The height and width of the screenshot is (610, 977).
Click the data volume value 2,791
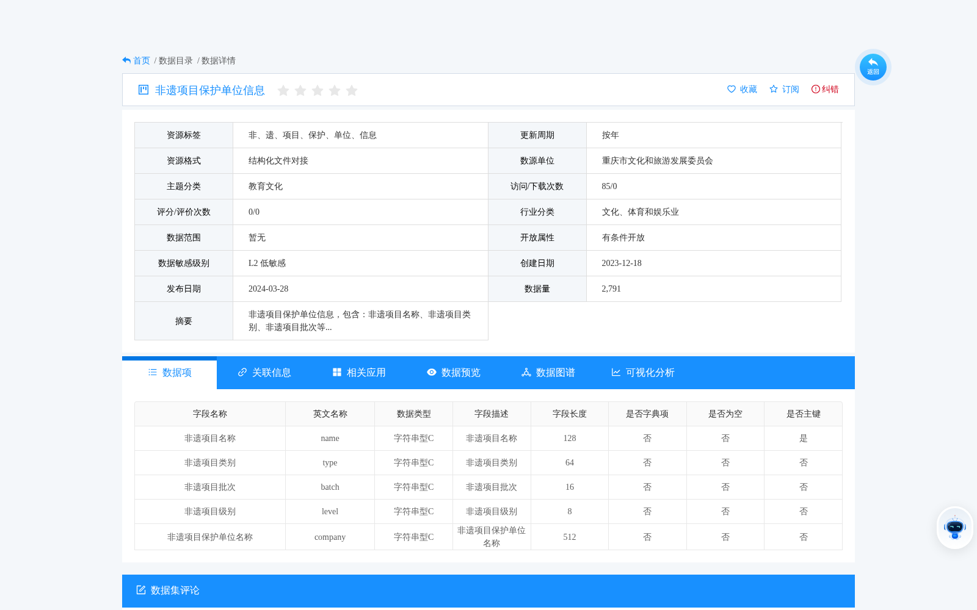tap(611, 289)
